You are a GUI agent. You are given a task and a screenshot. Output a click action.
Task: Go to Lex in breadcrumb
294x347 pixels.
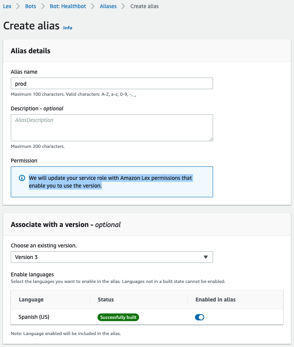7,6
